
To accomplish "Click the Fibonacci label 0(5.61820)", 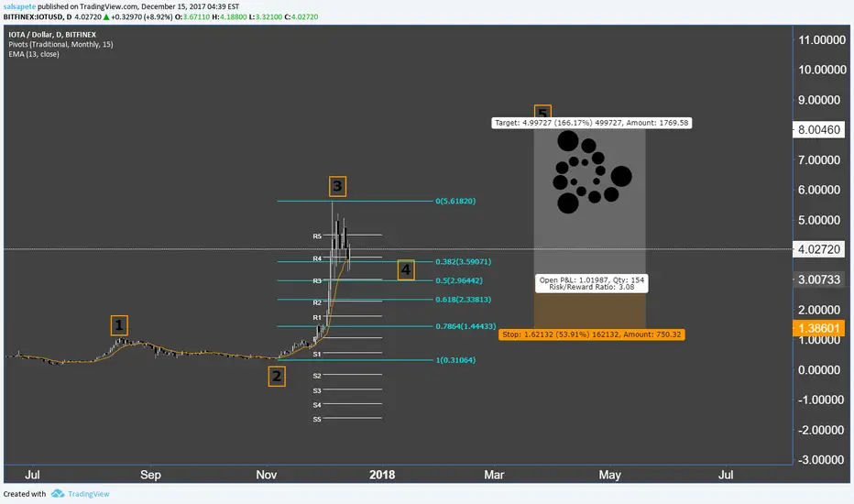I will pyautogui.click(x=455, y=201).
